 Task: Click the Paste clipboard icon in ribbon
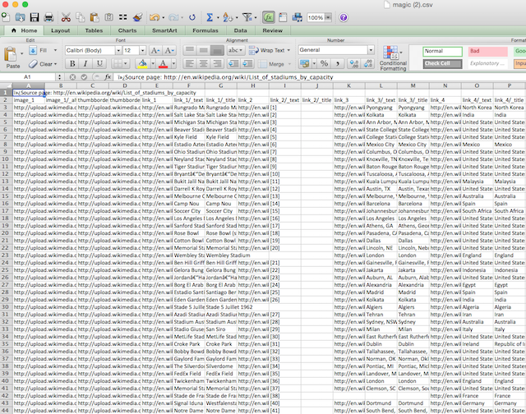click(10, 54)
